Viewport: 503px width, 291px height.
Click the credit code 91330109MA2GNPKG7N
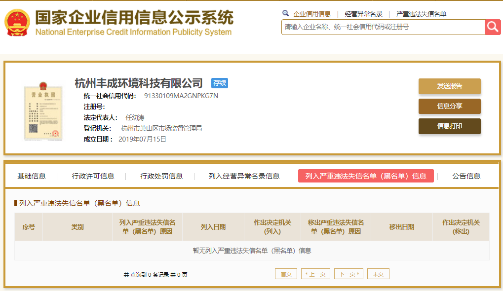pyautogui.click(x=181, y=96)
